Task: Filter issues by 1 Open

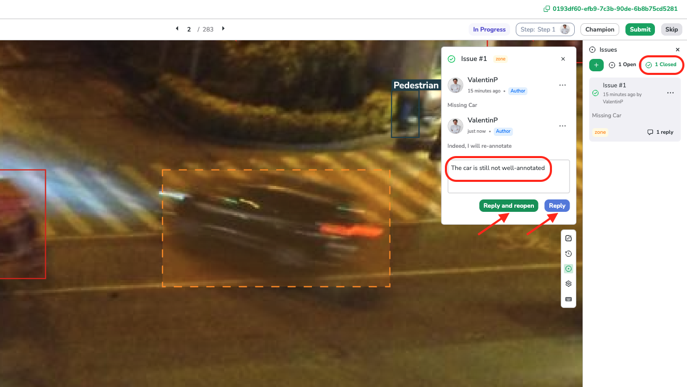Action: click(622, 65)
